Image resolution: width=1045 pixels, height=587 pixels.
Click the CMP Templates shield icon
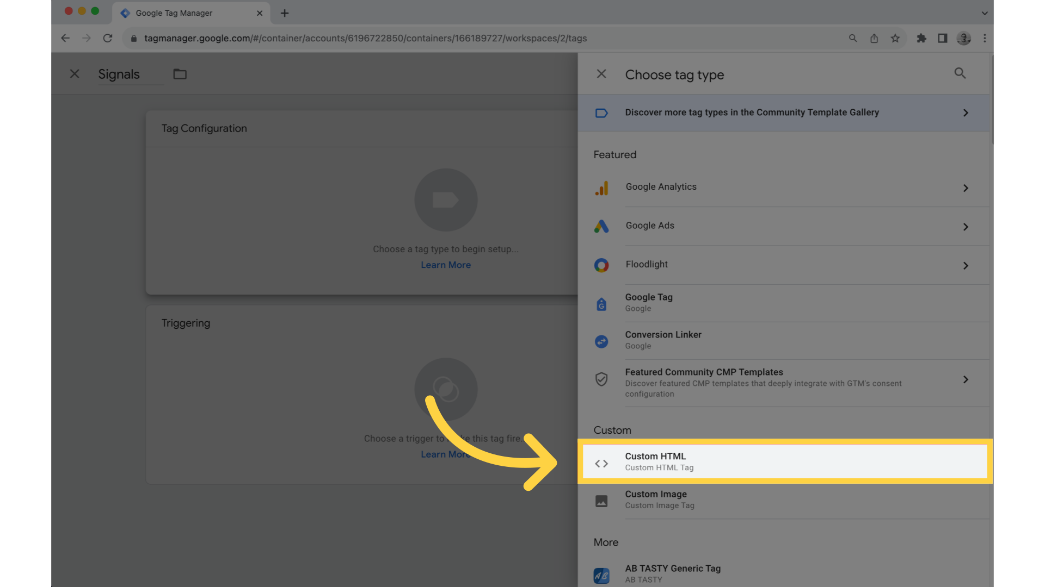(601, 379)
